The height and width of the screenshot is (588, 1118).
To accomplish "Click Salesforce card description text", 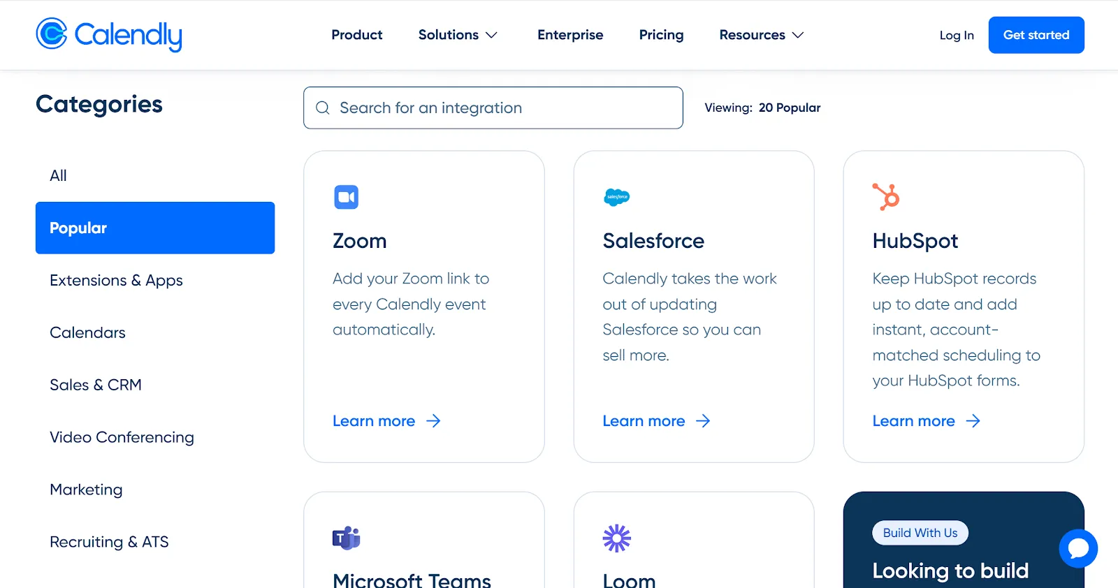I will [690, 317].
